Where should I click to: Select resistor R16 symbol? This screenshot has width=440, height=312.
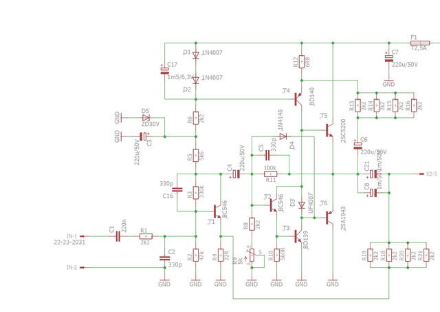point(414,105)
